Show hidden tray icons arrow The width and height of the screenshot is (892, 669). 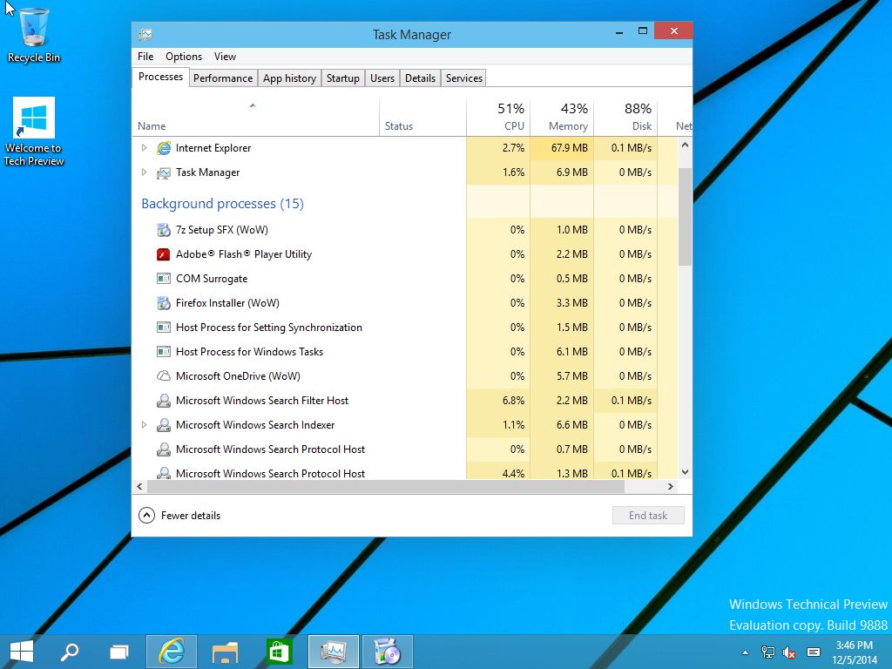(746, 653)
